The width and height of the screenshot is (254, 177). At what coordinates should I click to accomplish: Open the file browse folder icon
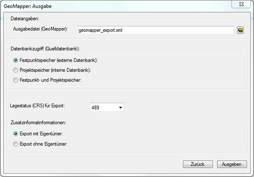tap(240, 31)
